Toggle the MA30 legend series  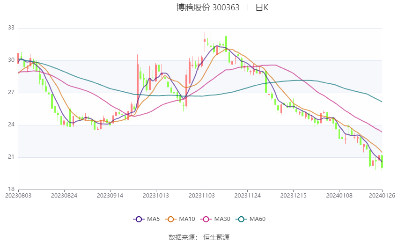point(215,219)
